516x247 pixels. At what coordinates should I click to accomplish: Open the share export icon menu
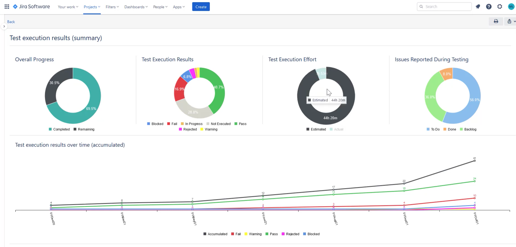[511, 21]
